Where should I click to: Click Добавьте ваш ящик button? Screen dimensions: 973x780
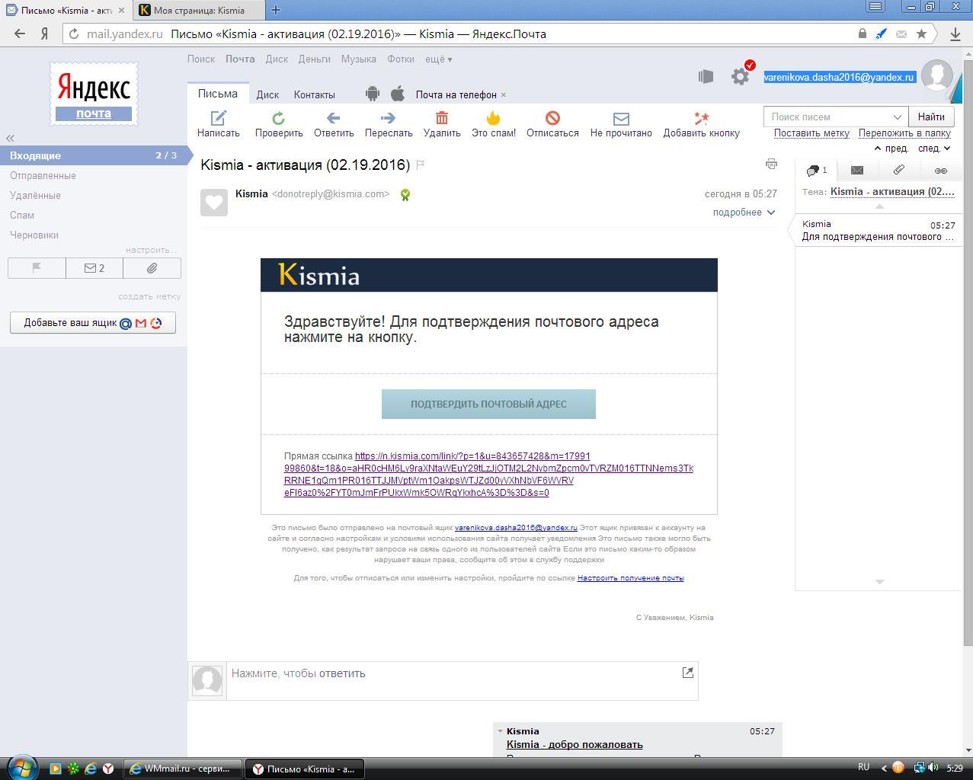tap(93, 322)
